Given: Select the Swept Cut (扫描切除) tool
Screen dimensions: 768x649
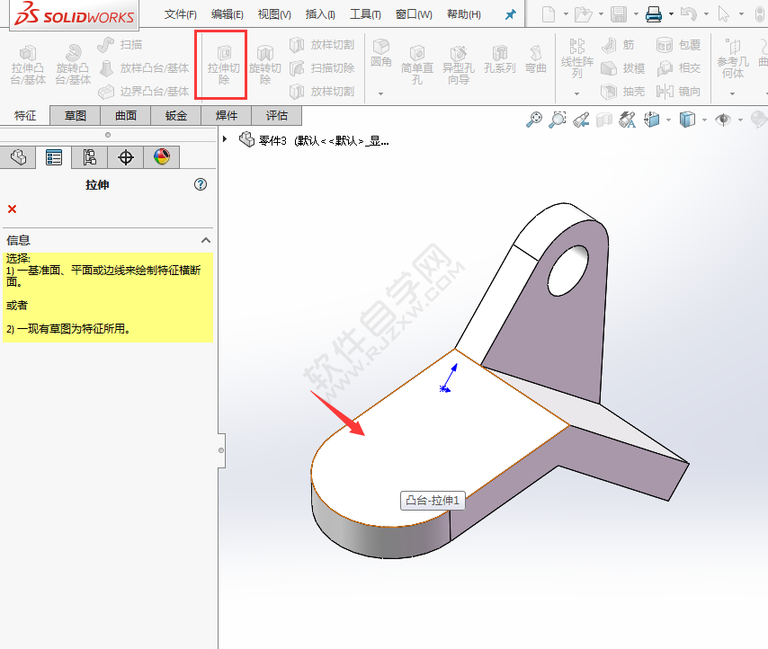Looking at the screenshot, I should point(322,68).
